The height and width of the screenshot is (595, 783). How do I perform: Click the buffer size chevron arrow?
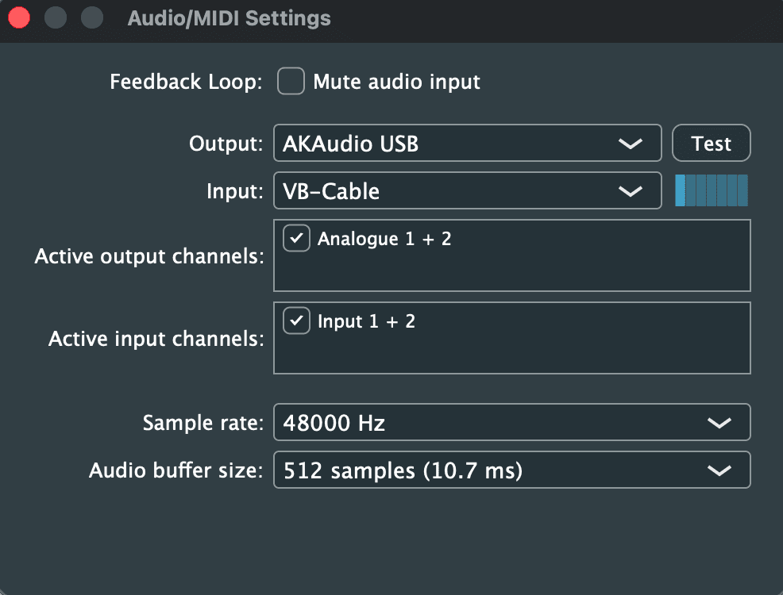pyautogui.click(x=719, y=470)
